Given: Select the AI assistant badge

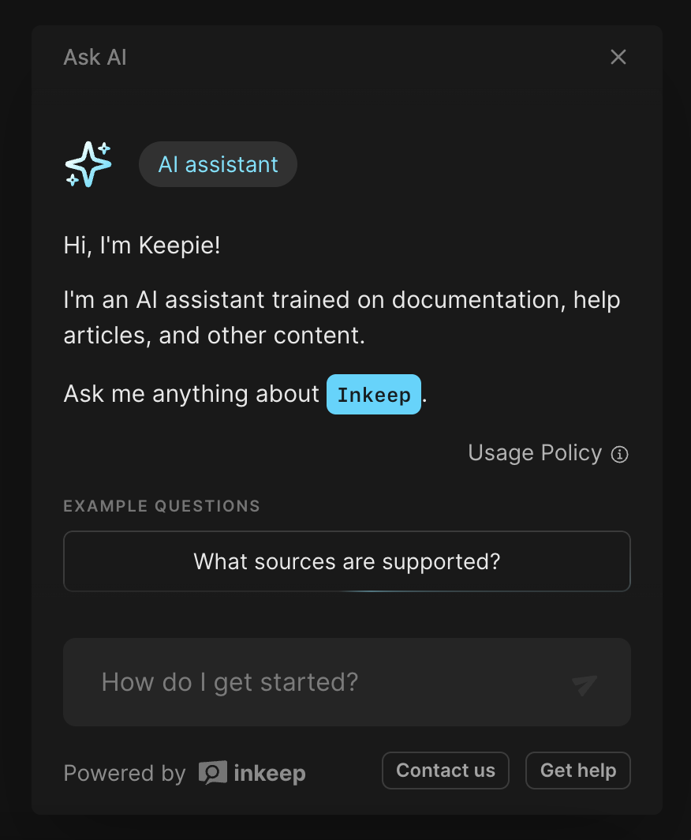Looking at the screenshot, I should coord(218,164).
